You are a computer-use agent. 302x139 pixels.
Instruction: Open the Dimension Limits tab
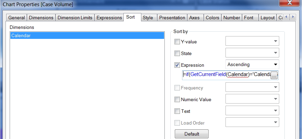[75, 18]
